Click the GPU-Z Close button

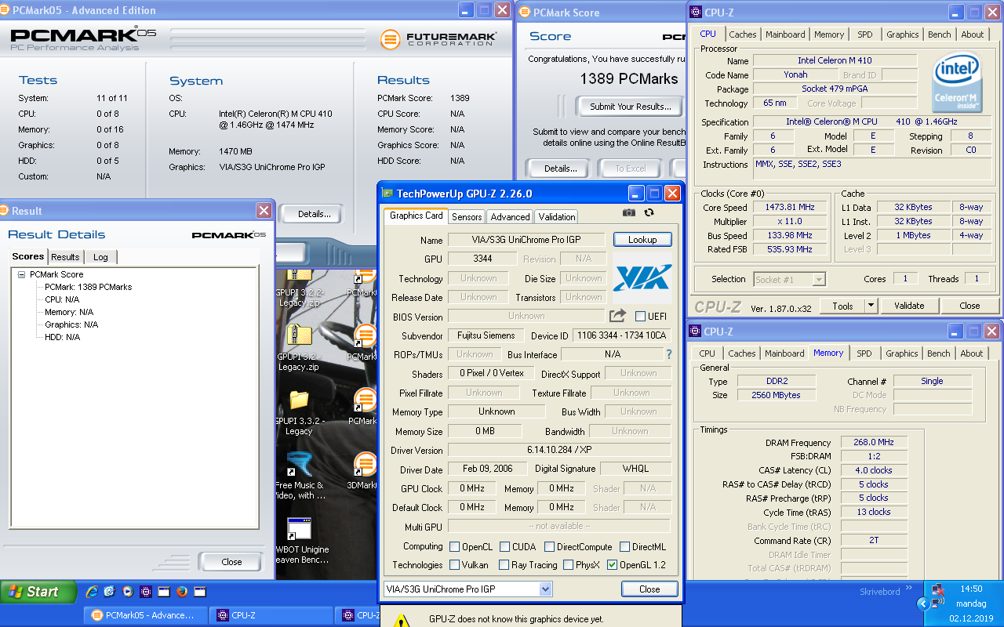[649, 589]
